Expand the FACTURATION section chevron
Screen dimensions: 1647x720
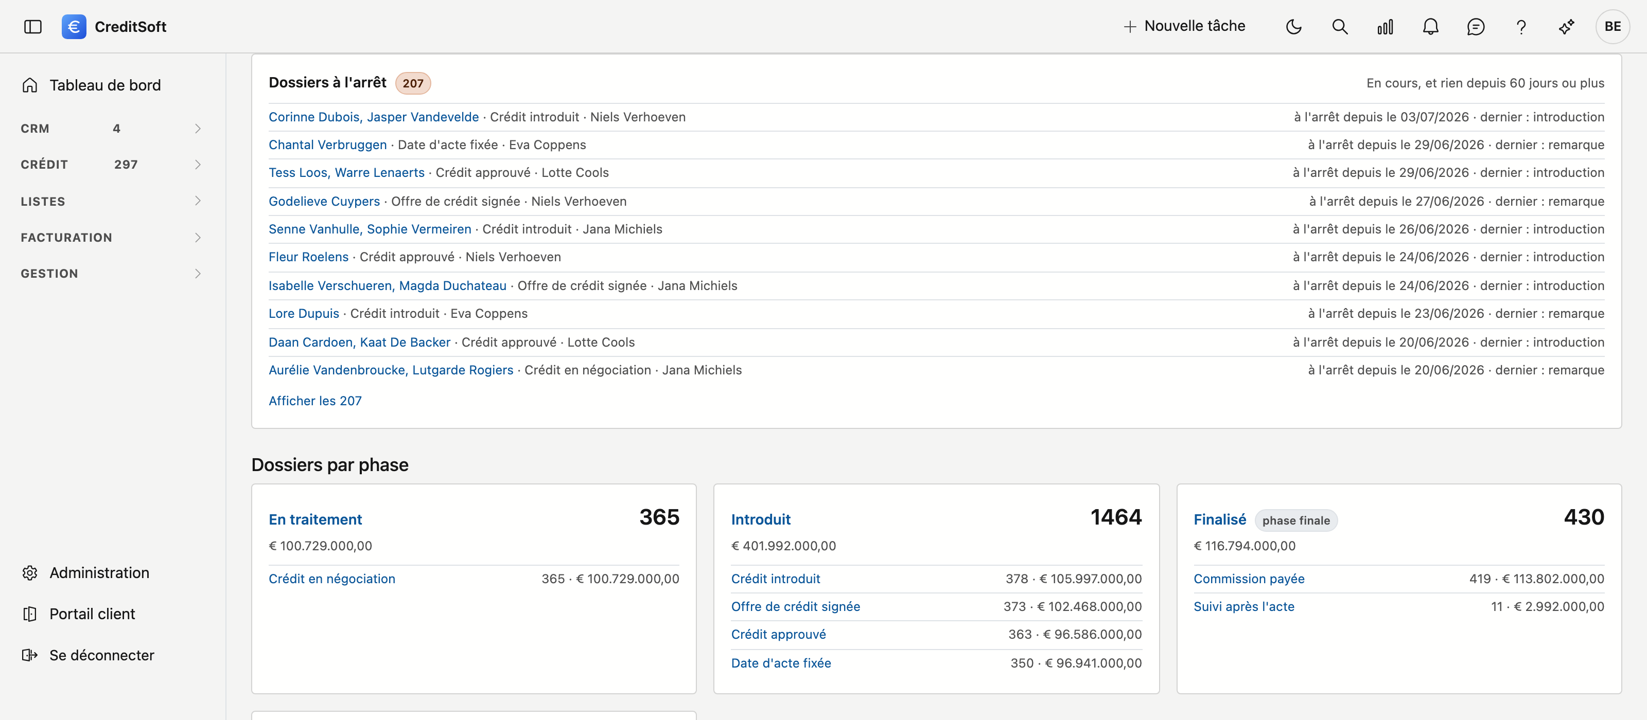(x=198, y=237)
